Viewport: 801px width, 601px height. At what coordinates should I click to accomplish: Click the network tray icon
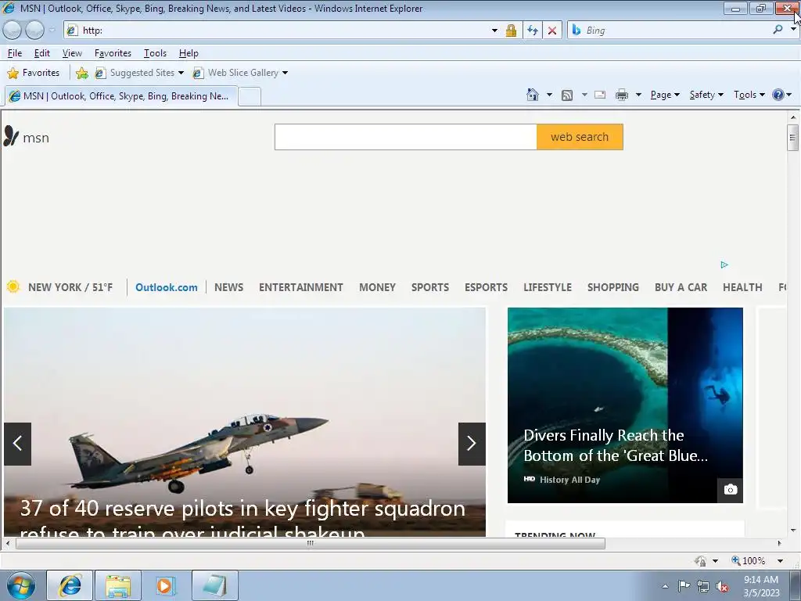coord(703,586)
